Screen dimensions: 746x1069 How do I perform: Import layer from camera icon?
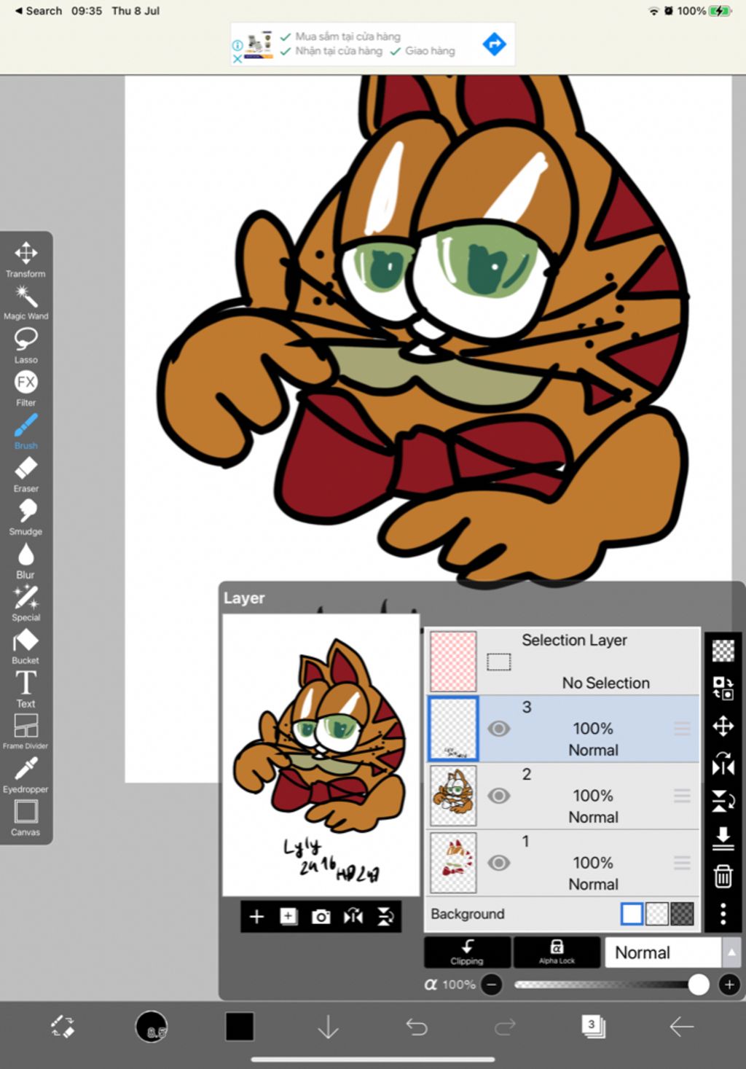pyautogui.click(x=321, y=917)
